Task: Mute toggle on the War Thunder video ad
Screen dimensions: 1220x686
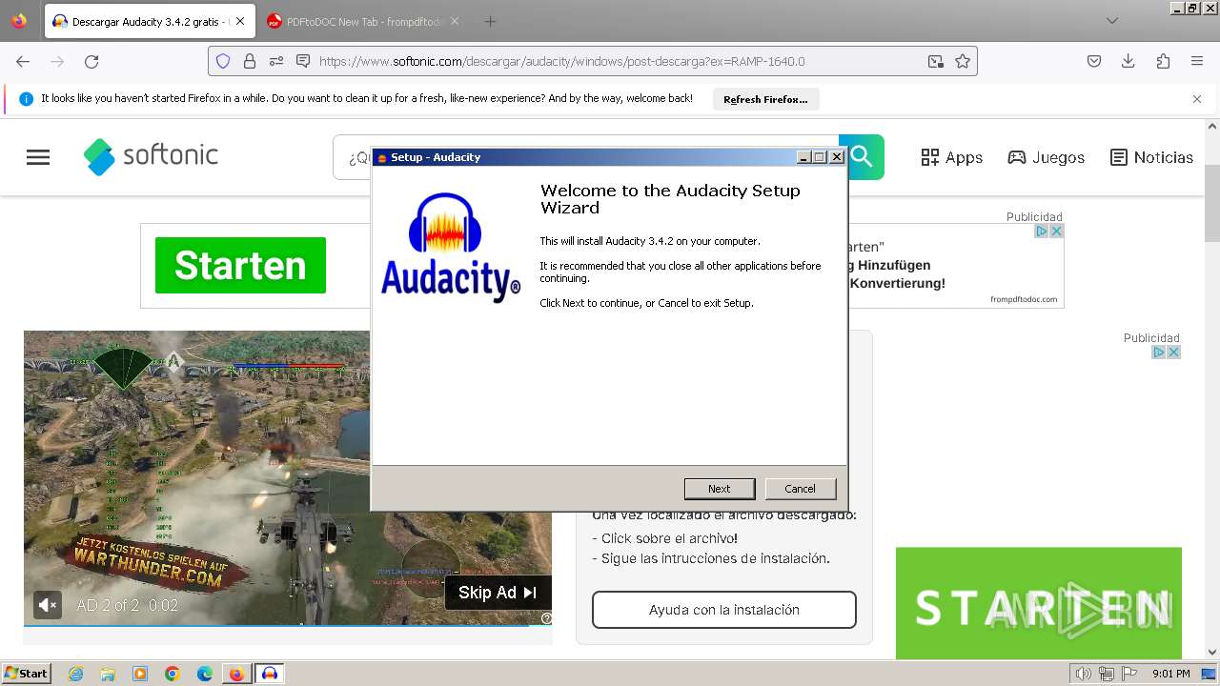Action: pyautogui.click(x=48, y=605)
